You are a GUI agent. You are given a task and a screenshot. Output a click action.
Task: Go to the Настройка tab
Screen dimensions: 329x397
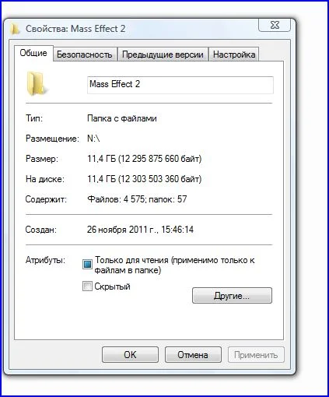(x=234, y=54)
